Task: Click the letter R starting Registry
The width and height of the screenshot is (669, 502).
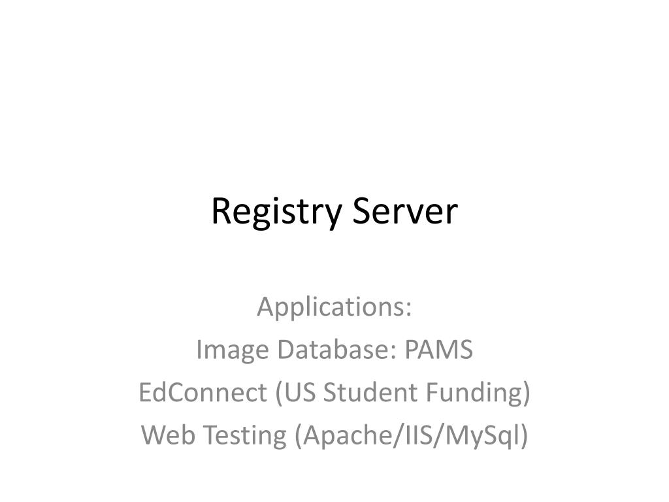Action: [x=221, y=210]
